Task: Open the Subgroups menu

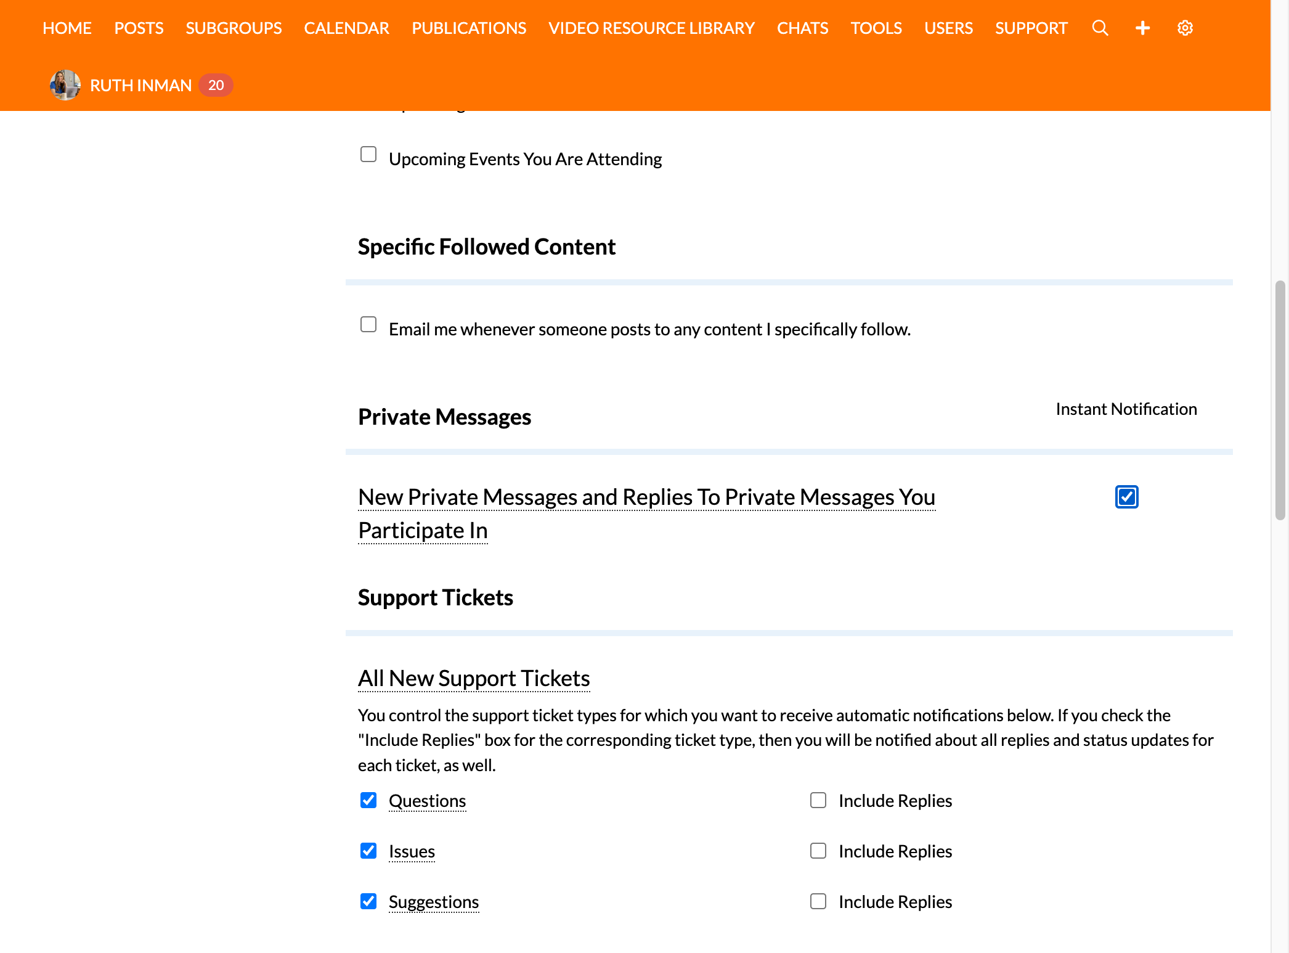Action: 234,28
